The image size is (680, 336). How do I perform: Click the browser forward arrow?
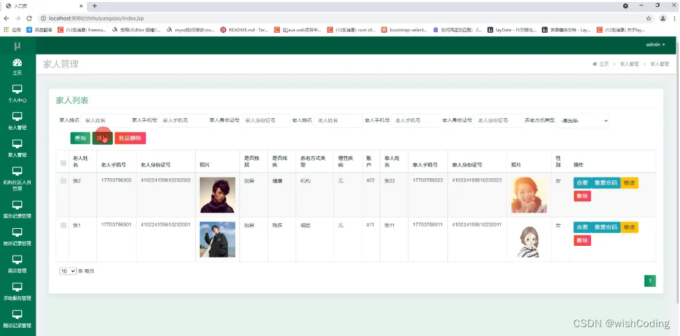[x=18, y=18]
